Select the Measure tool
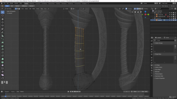Screen dimensions: 177x99 (2, 36)
